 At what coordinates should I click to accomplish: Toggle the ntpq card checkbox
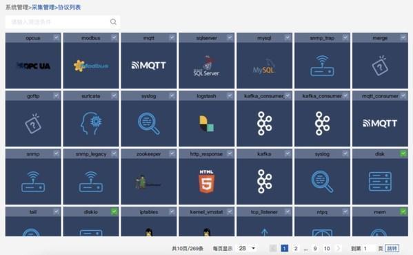[345, 211]
